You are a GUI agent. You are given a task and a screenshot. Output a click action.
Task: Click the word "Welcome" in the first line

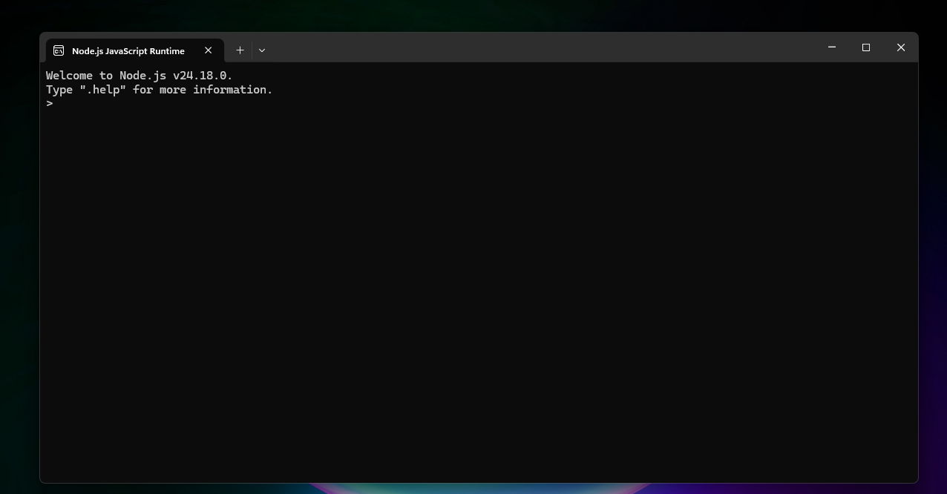pos(69,76)
